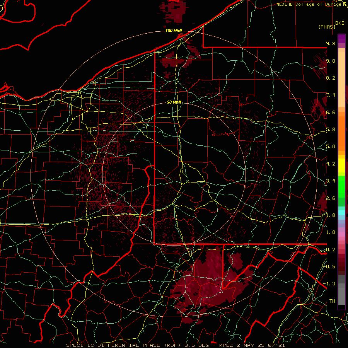Screen dimensions: 348x348
Task: Select the 7.4 value on the color scale
Action: point(331,95)
